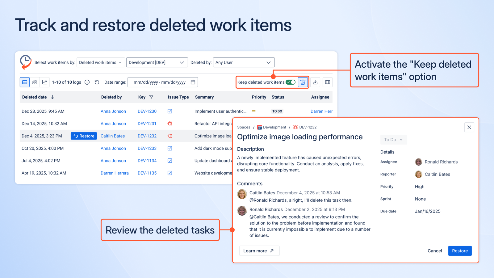Disable the Keep deleted work items toggle
The image size is (494, 278).
point(290,82)
